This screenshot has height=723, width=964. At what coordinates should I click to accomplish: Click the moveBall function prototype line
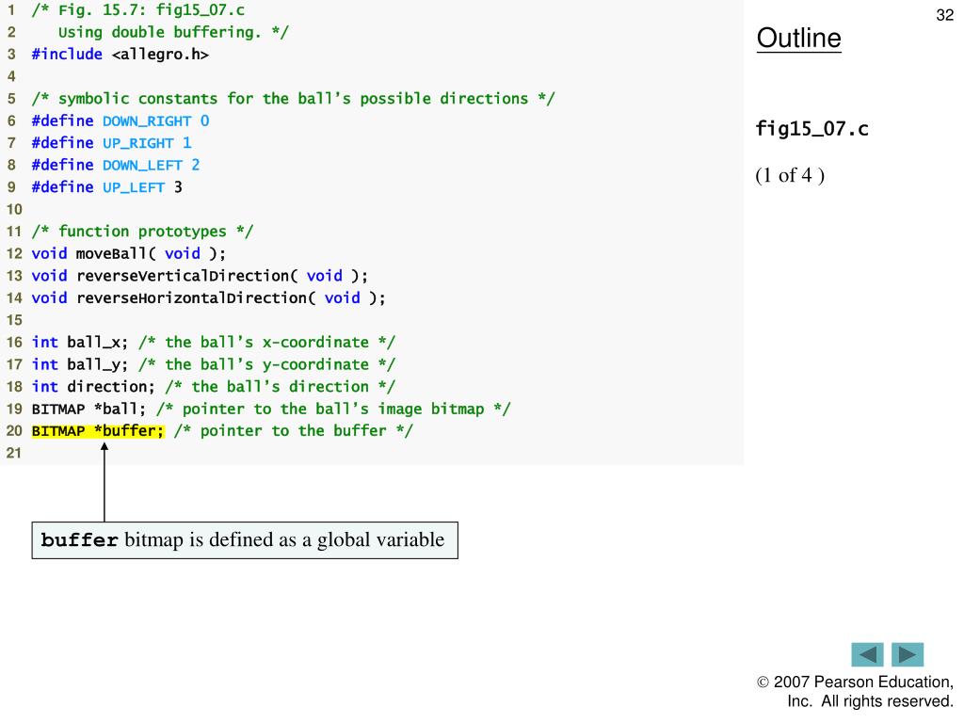(x=129, y=253)
